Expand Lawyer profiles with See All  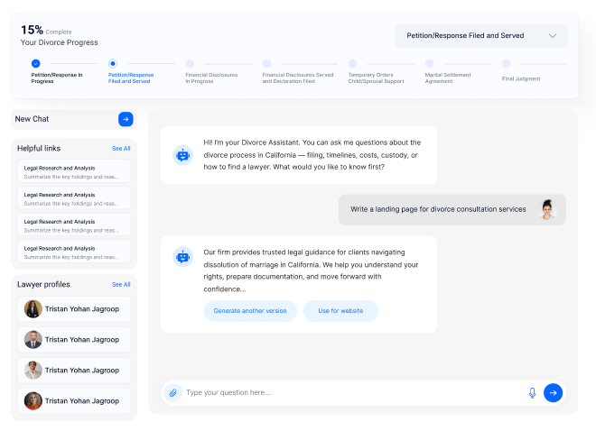click(121, 284)
